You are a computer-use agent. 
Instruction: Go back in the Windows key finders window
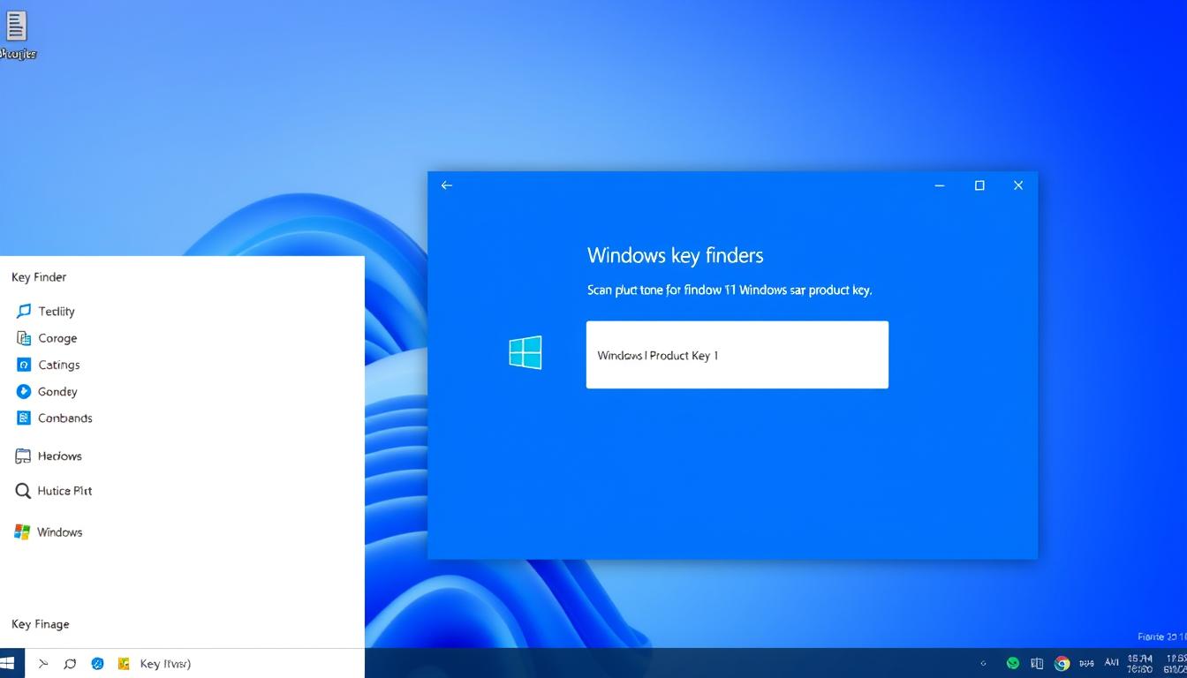click(x=447, y=185)
